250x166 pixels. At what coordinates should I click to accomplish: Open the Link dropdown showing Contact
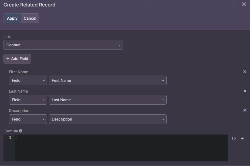pyautogui.click(x=63, y=45)
